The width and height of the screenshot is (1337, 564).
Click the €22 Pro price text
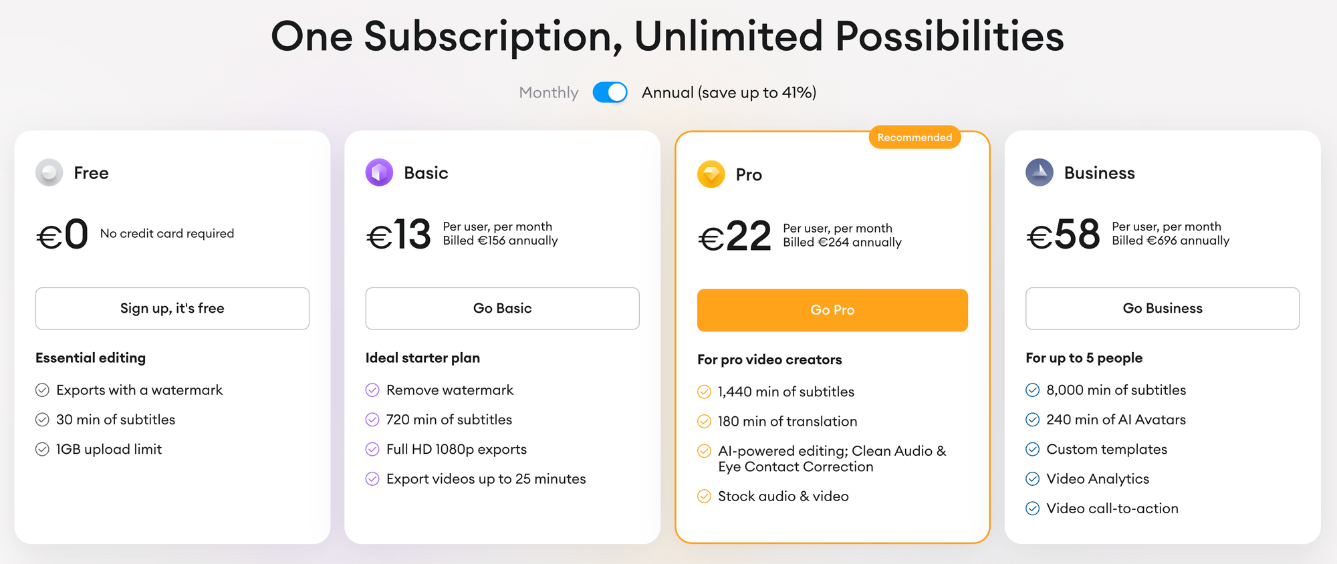click(x=735, y=236)
